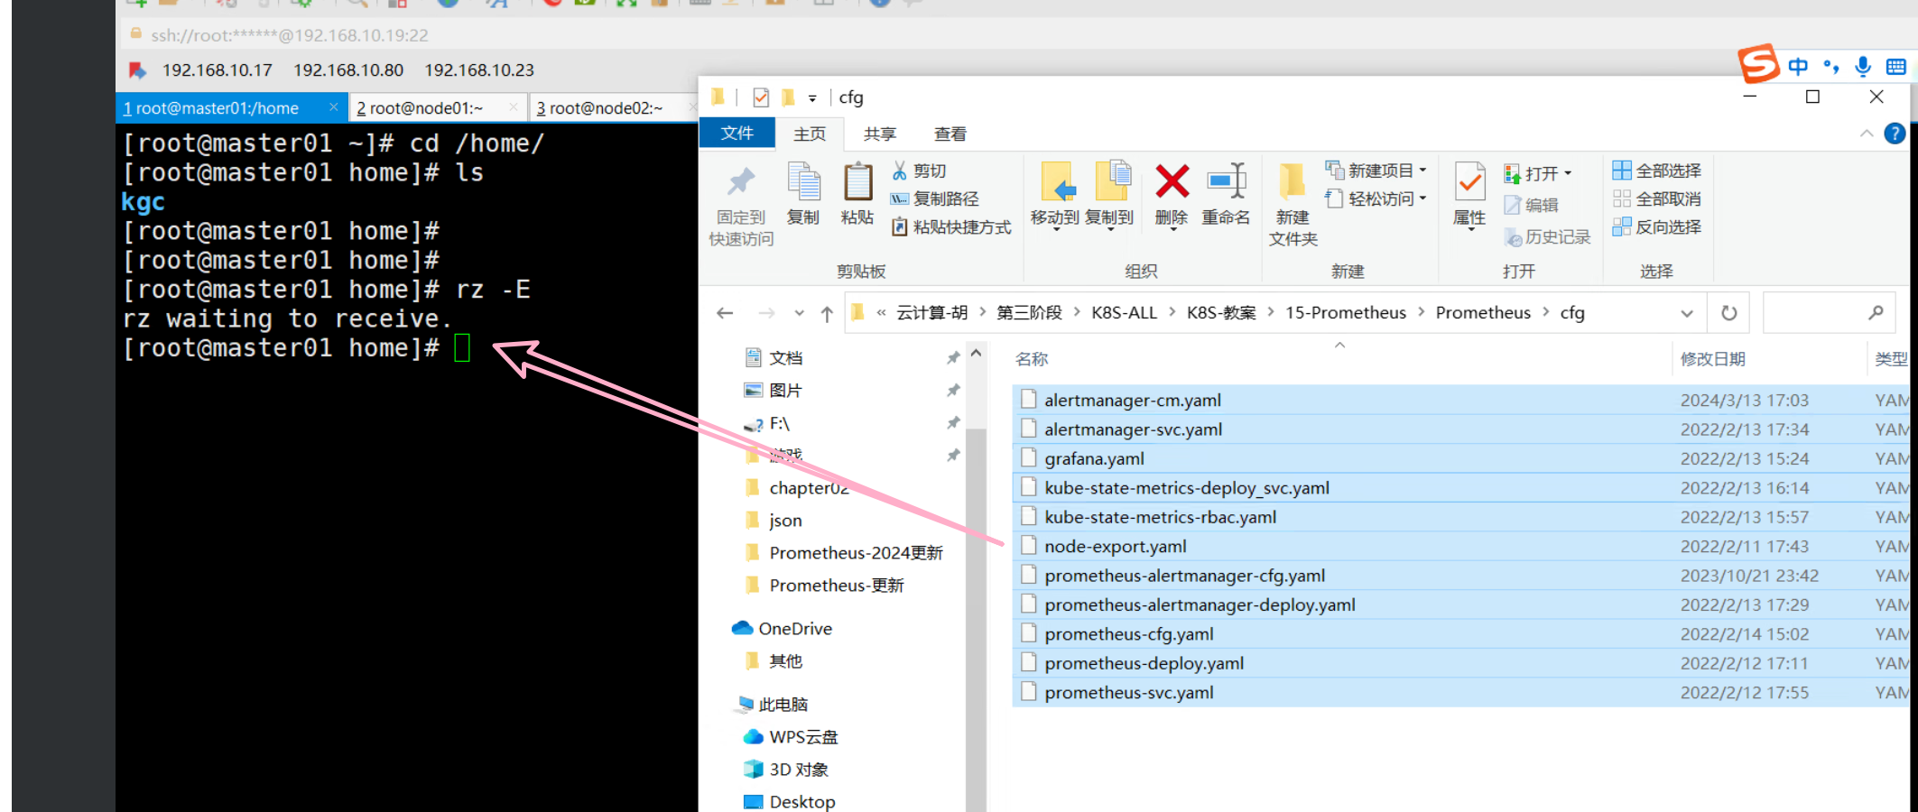
Task: Click the Cut scissors option
Action: point(919,171)
